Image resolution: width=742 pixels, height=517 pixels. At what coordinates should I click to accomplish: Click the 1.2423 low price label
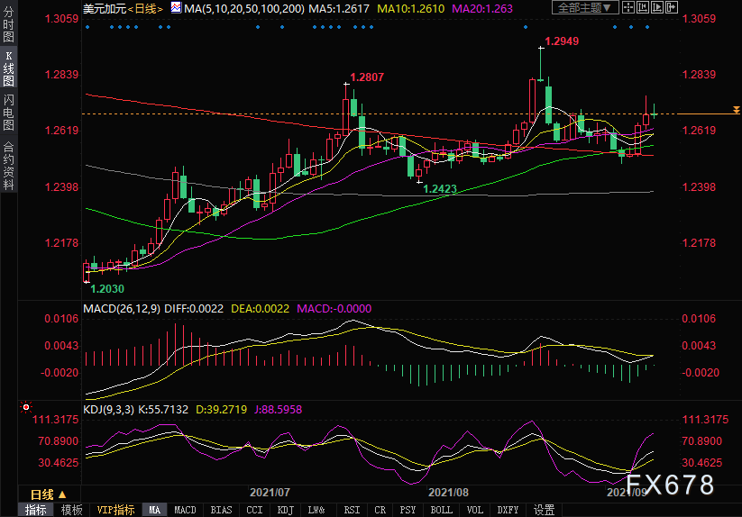coord(440,189)
